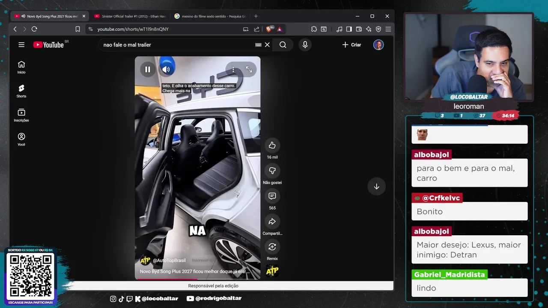Click the Compartilhar share arrow
The image size is (548, 308).
click(272, 221)
